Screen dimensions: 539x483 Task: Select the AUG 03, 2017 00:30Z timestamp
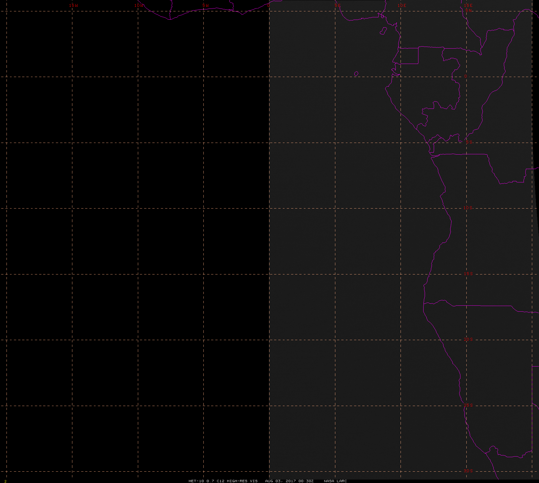[x=289, y=481]
